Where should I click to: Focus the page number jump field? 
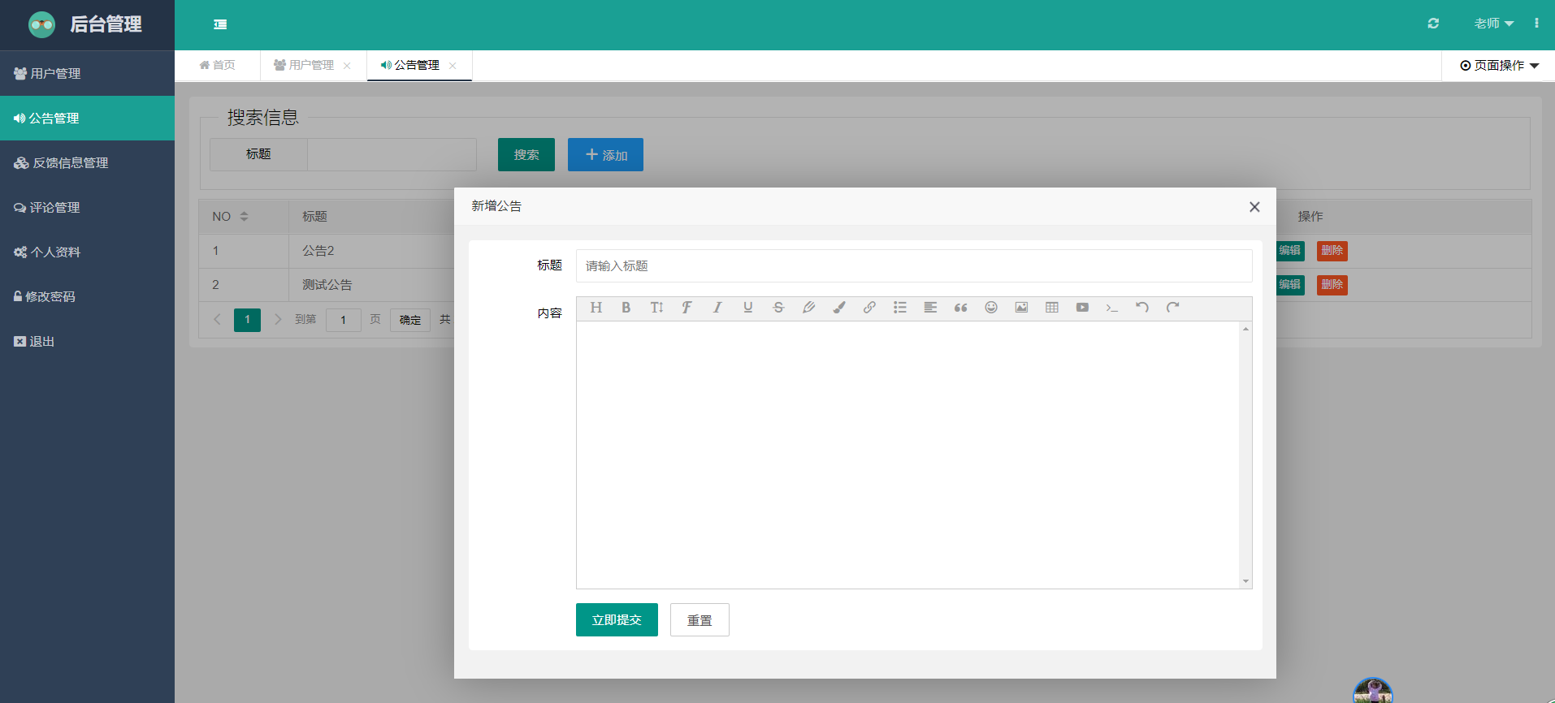pyautogui.click(x=344, y=320)
